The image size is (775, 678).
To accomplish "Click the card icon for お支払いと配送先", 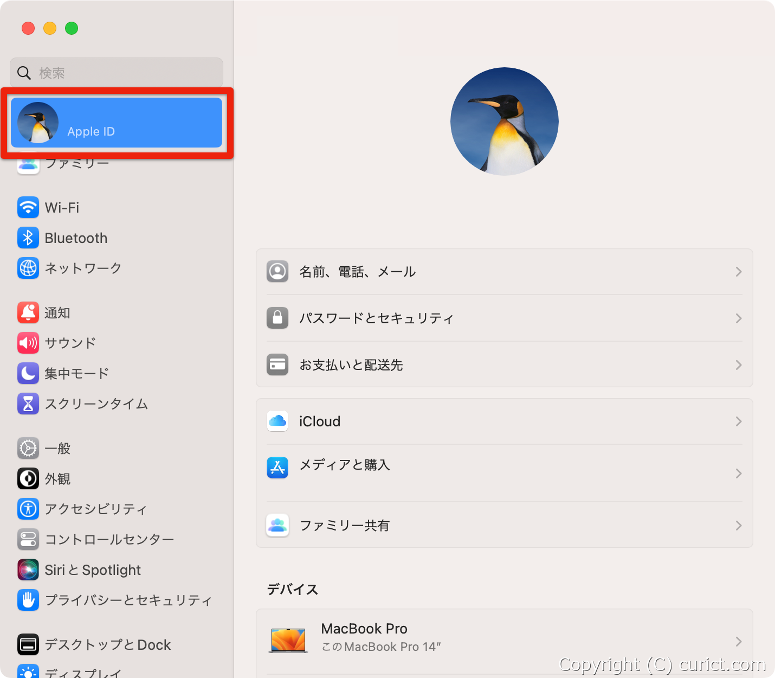I will (277, 364).
